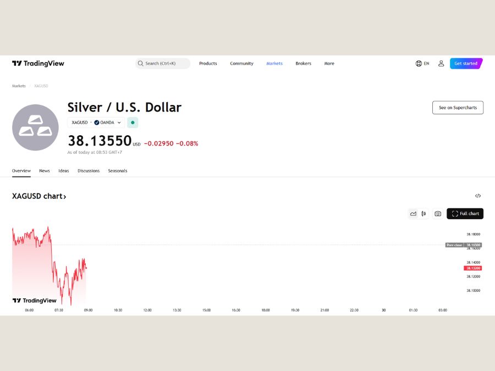Switch to the Seasonals tab
This screenshot has height=371, width=495.
tap(118, 171)
